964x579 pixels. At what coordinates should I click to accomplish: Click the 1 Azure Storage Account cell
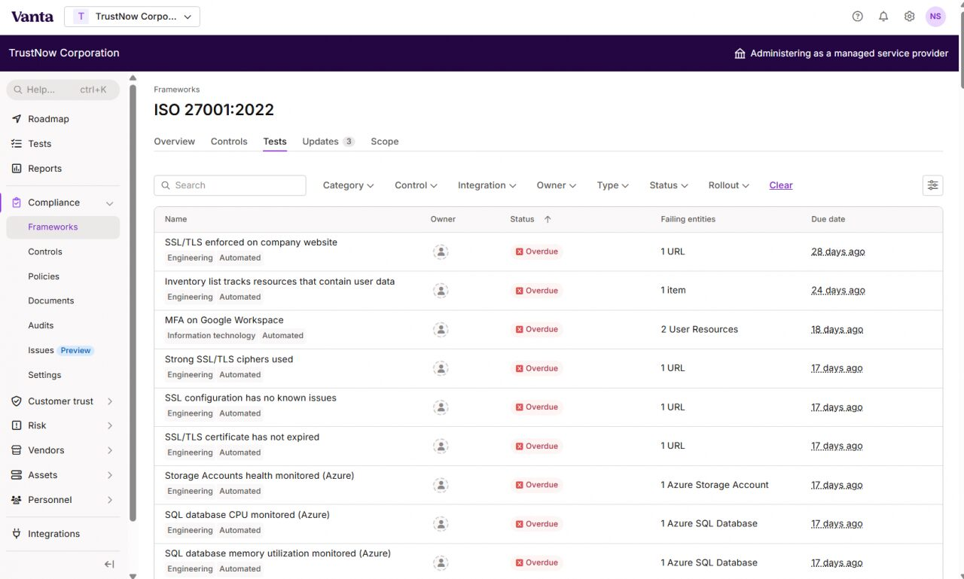(x=715, y=485)
